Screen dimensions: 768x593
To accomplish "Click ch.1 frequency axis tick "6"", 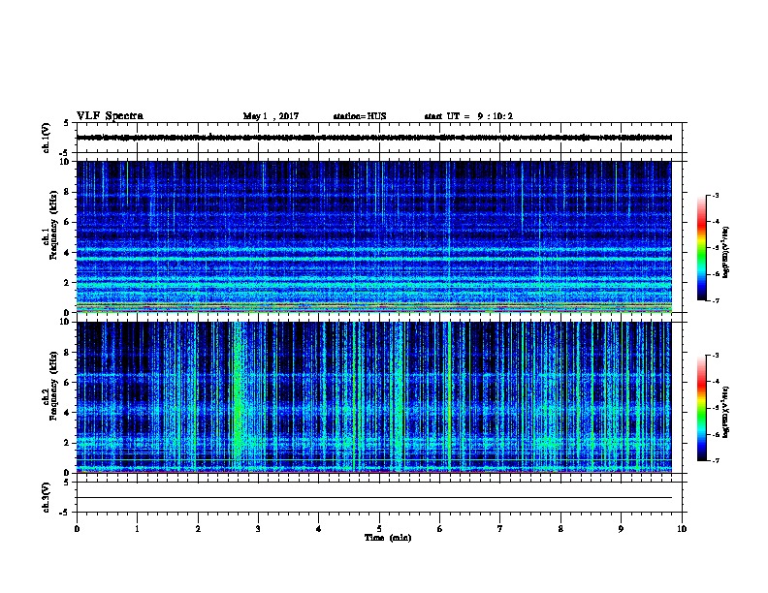I will coord(67,222).
